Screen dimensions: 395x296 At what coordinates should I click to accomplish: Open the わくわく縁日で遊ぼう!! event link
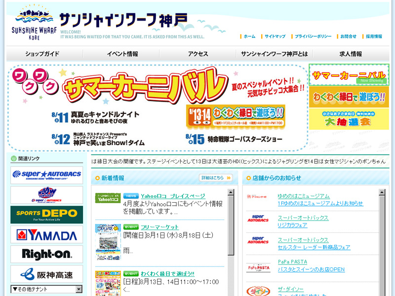pyautogui.click(x=167, y=274)
